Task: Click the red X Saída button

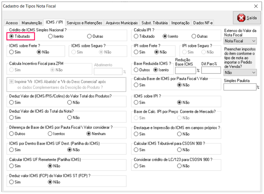Action: (246, 18)
